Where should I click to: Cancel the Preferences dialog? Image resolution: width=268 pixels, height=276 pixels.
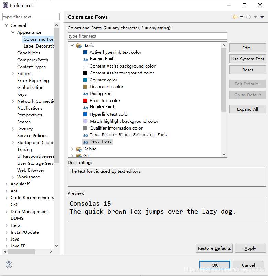click(248, 265)
